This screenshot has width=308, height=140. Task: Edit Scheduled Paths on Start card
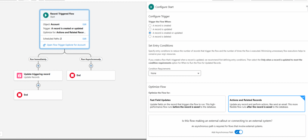(85, 39)
